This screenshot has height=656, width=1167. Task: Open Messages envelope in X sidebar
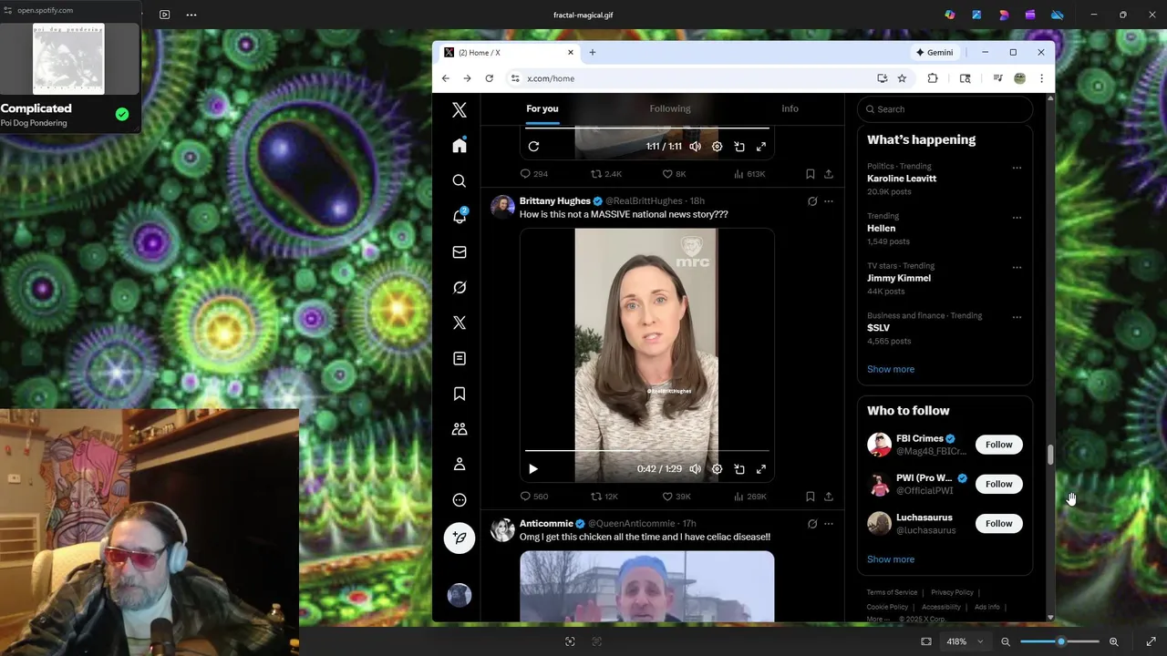point(460,252)
